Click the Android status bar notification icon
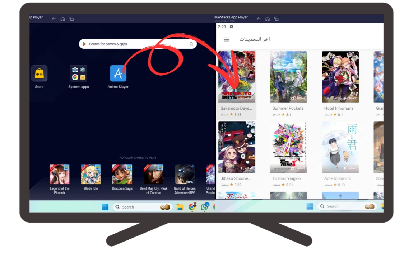Viewport: 413px width, 258px height. 232,27
